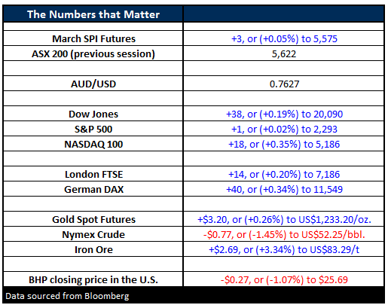The width and height of the screenshot is (388, 305).
Task: Select the Dow Jones row label
Action: 93,114
